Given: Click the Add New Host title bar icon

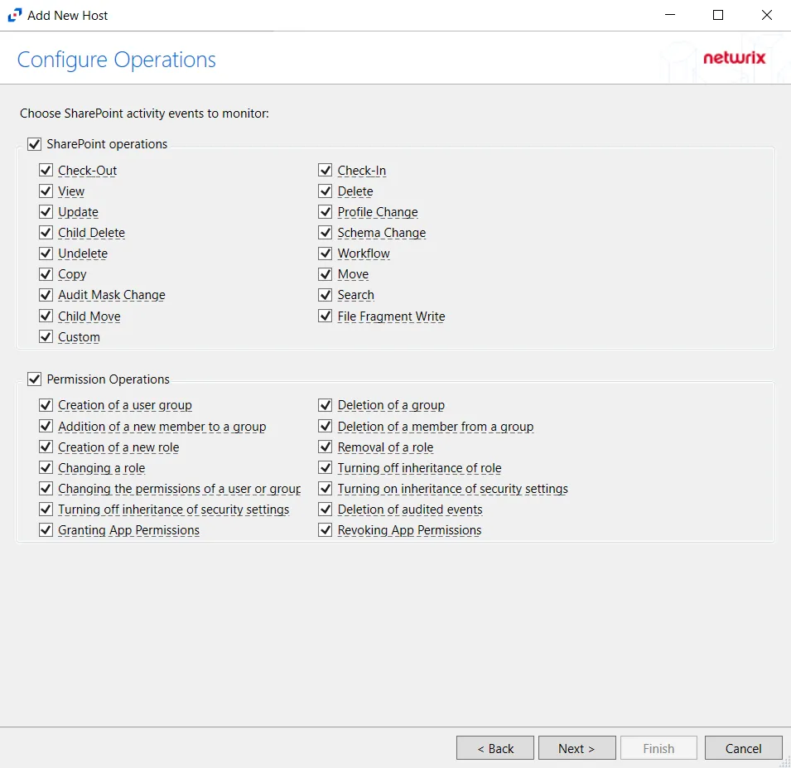Looking at the screenshot, I should (x=15, y=15).
